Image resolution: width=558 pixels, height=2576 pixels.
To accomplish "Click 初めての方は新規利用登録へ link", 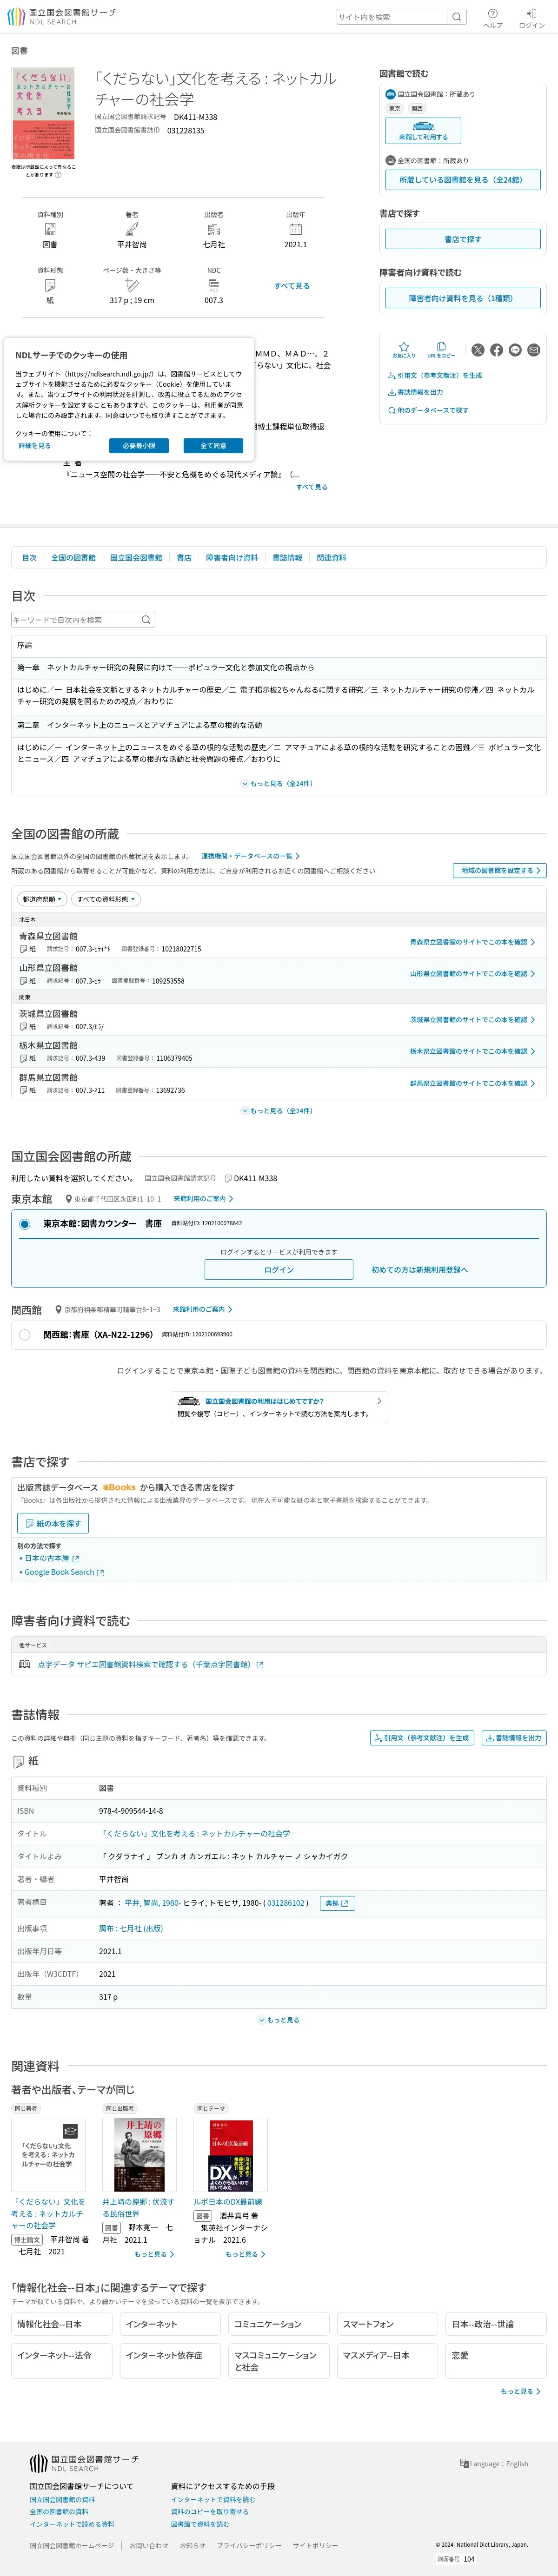I will coord(420,1270).
